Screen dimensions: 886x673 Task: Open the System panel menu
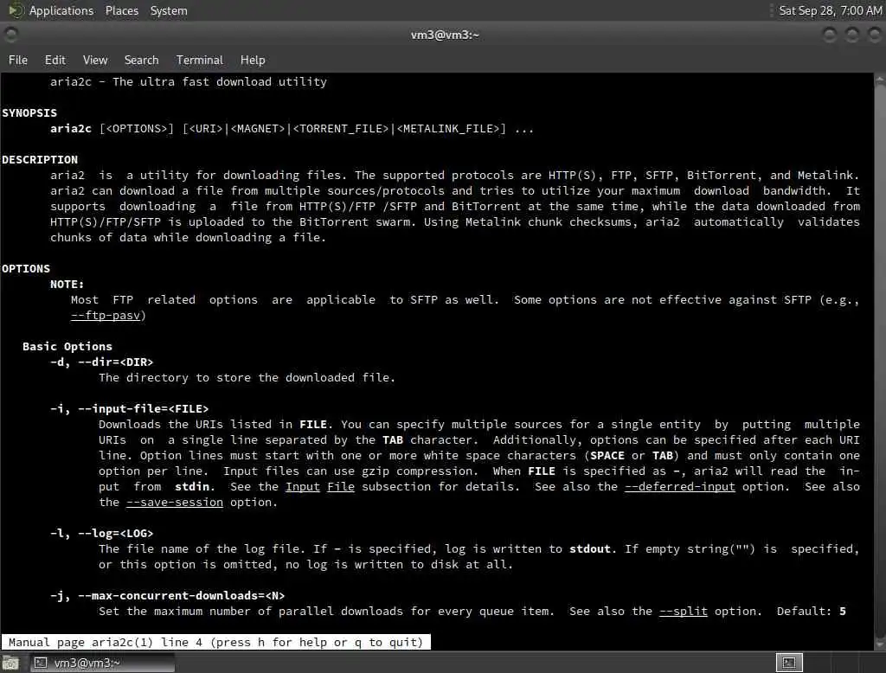[169, 10]
